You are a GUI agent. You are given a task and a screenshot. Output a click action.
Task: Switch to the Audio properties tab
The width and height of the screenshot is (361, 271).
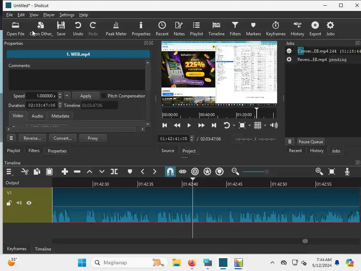point(37,116)
